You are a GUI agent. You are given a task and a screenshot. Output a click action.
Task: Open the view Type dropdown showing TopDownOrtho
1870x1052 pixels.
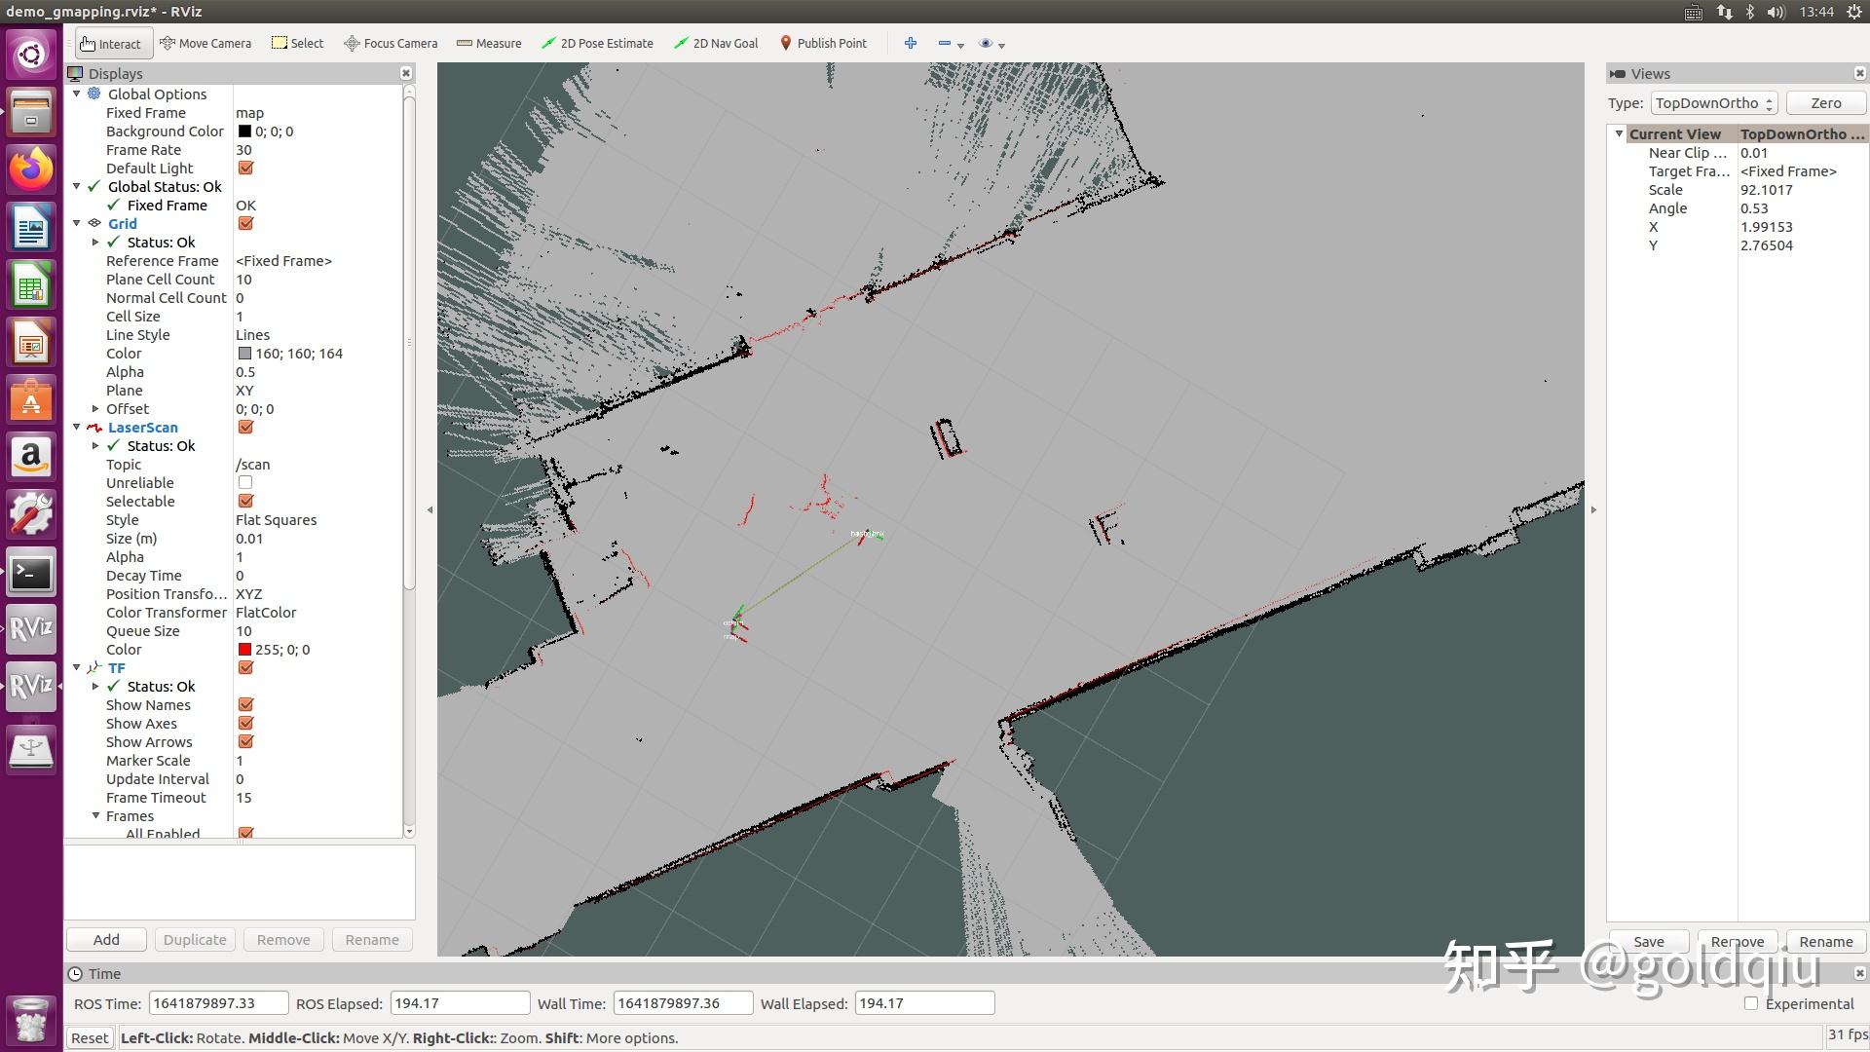(x=1711, y=102)
